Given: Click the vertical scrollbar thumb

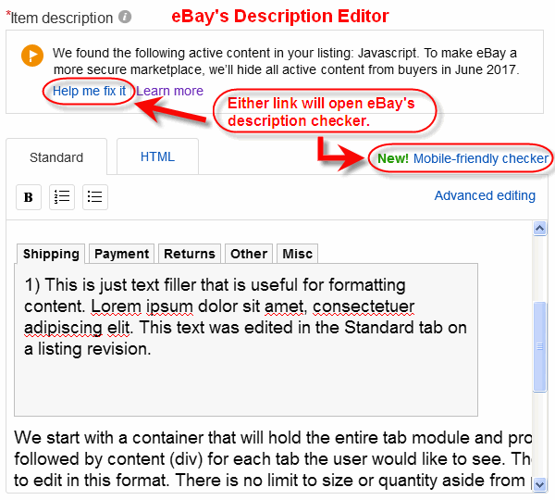Looking at the screenshot, I should [x=540, y=346].
